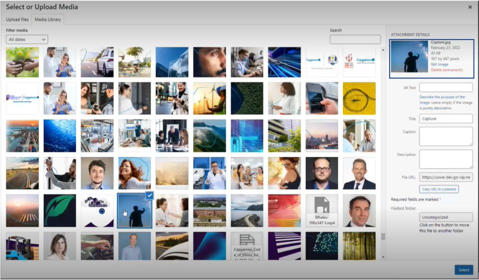Close the Select or Upload Media dialog
Screen dimensions: 479x280
(470, 7)
